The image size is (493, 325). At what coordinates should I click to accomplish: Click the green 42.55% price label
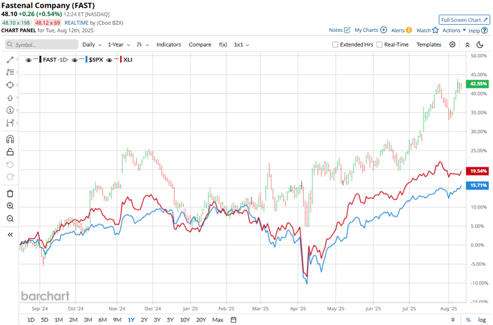pos(477,84)
